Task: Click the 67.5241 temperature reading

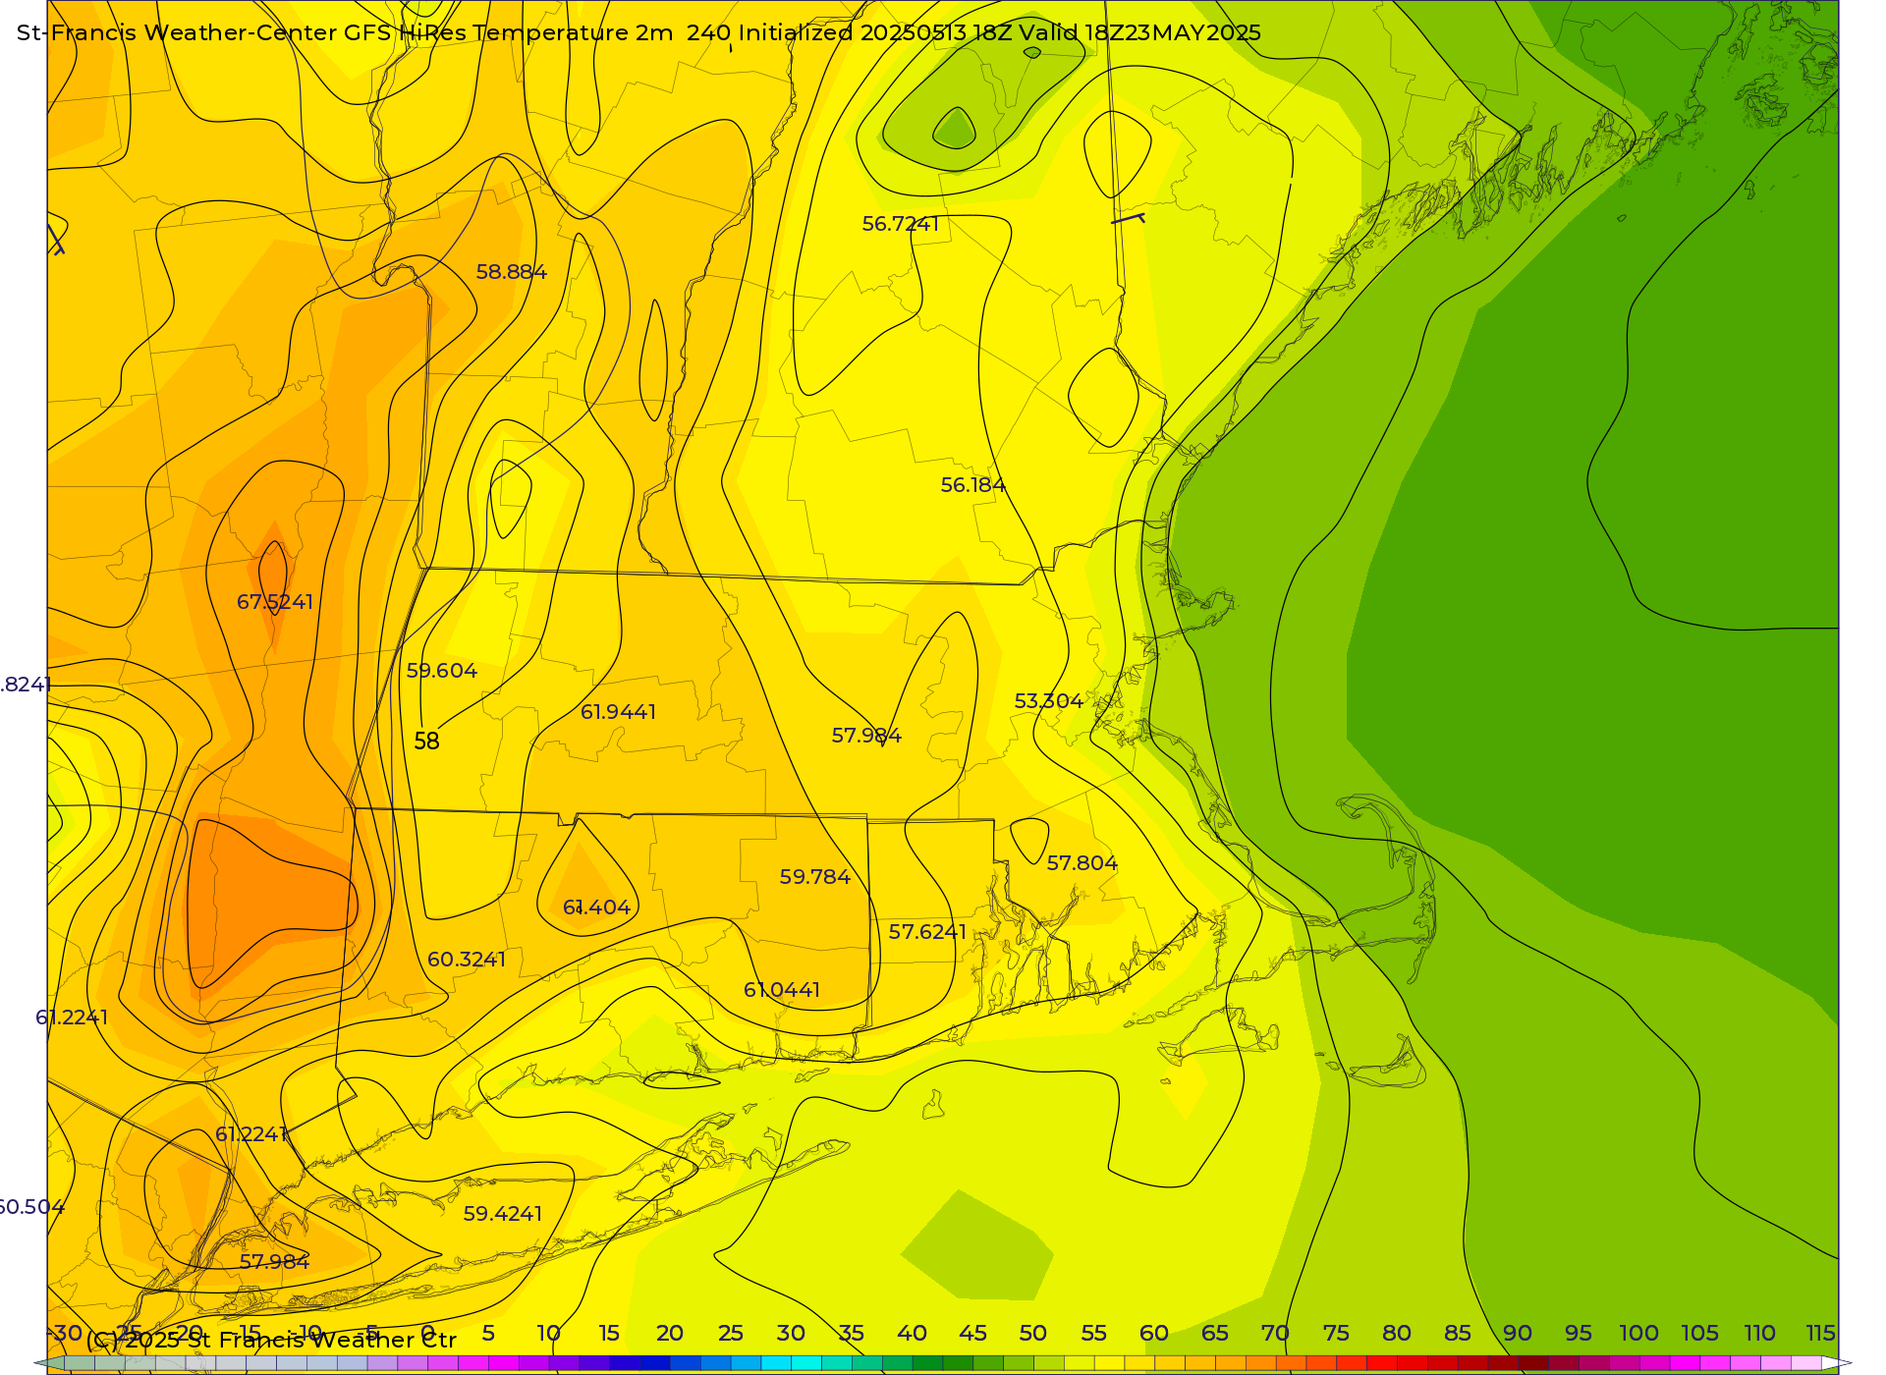Action: (275, 602)
